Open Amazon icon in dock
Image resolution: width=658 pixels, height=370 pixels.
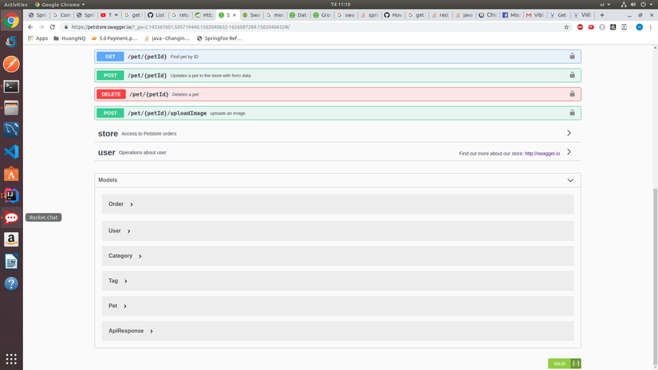pos(11,239)
